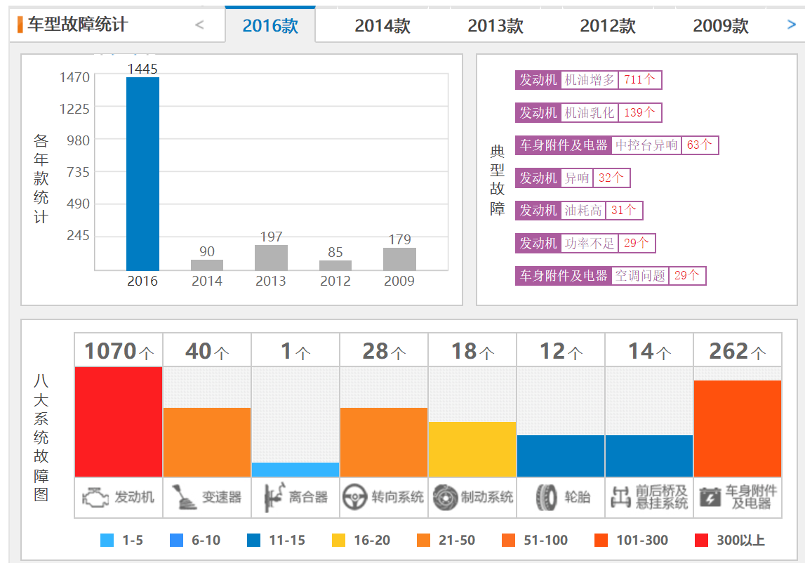Viewport: 805px width, 563px height.
Task: Switch to the 2014款 tab
Action: click(382, 26)
